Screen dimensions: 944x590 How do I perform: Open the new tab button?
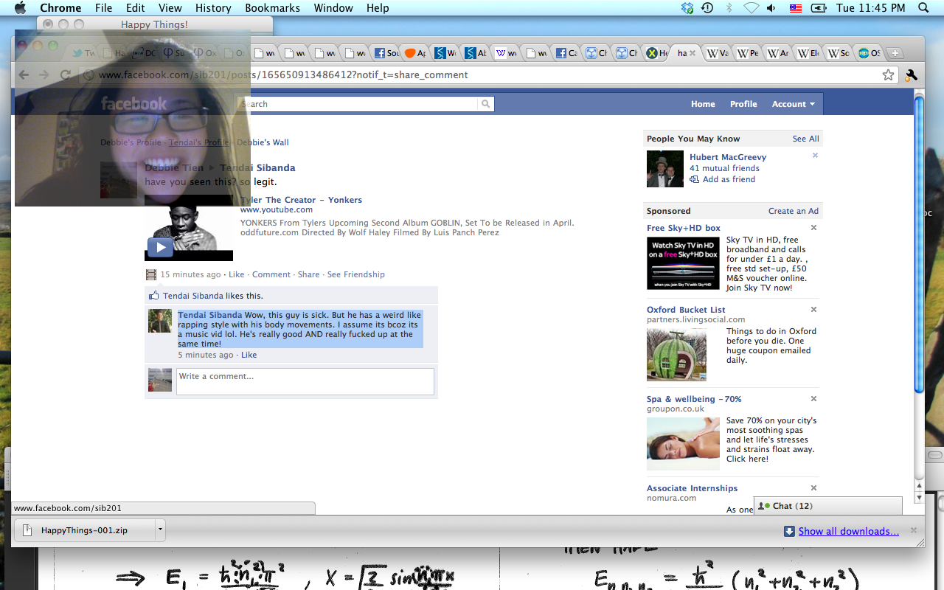(894, 53)
